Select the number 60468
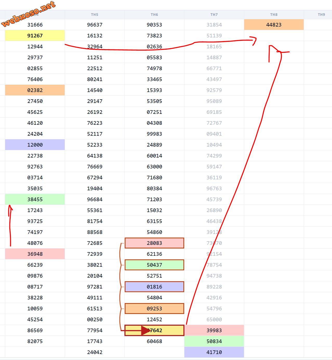The image size is (332, 360). click(x=154, y=341)
